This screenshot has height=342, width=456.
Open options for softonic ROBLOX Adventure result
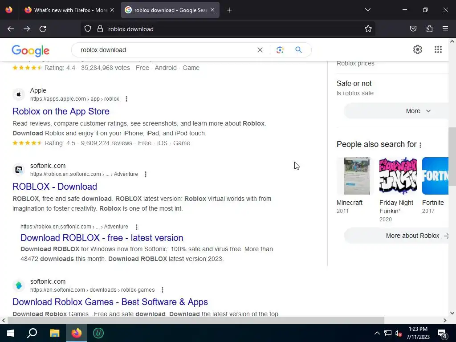click(146, 174)
